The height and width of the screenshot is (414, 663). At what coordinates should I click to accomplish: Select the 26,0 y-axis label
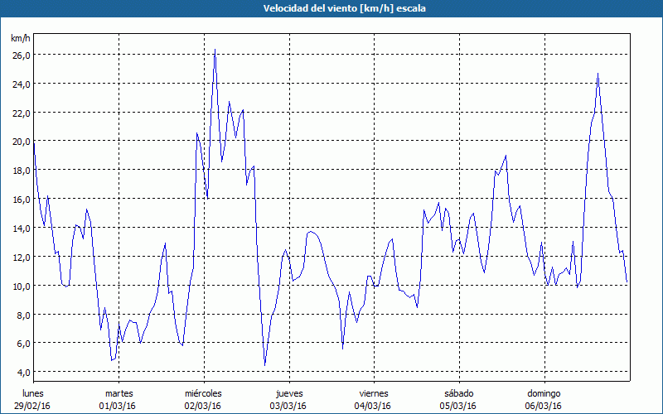[x=21, y=55]
